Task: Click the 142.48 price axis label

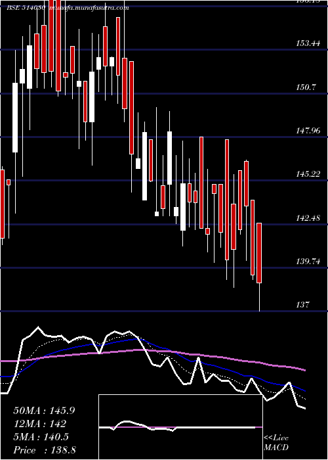Action: coord(308,218)
